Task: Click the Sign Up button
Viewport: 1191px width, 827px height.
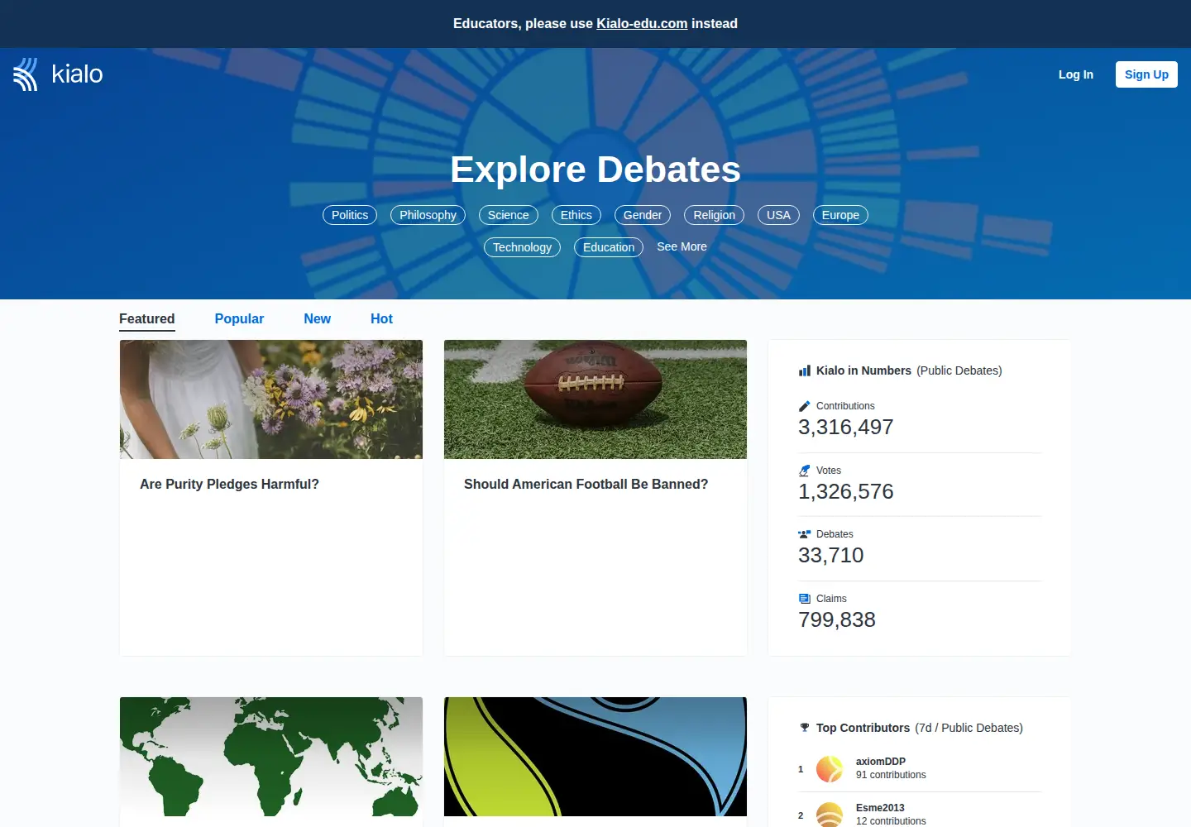Action: coord(1146,74)
